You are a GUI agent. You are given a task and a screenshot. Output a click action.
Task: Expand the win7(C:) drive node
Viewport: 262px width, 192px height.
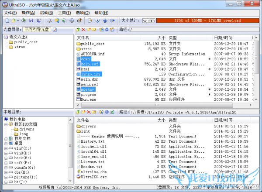6,148
